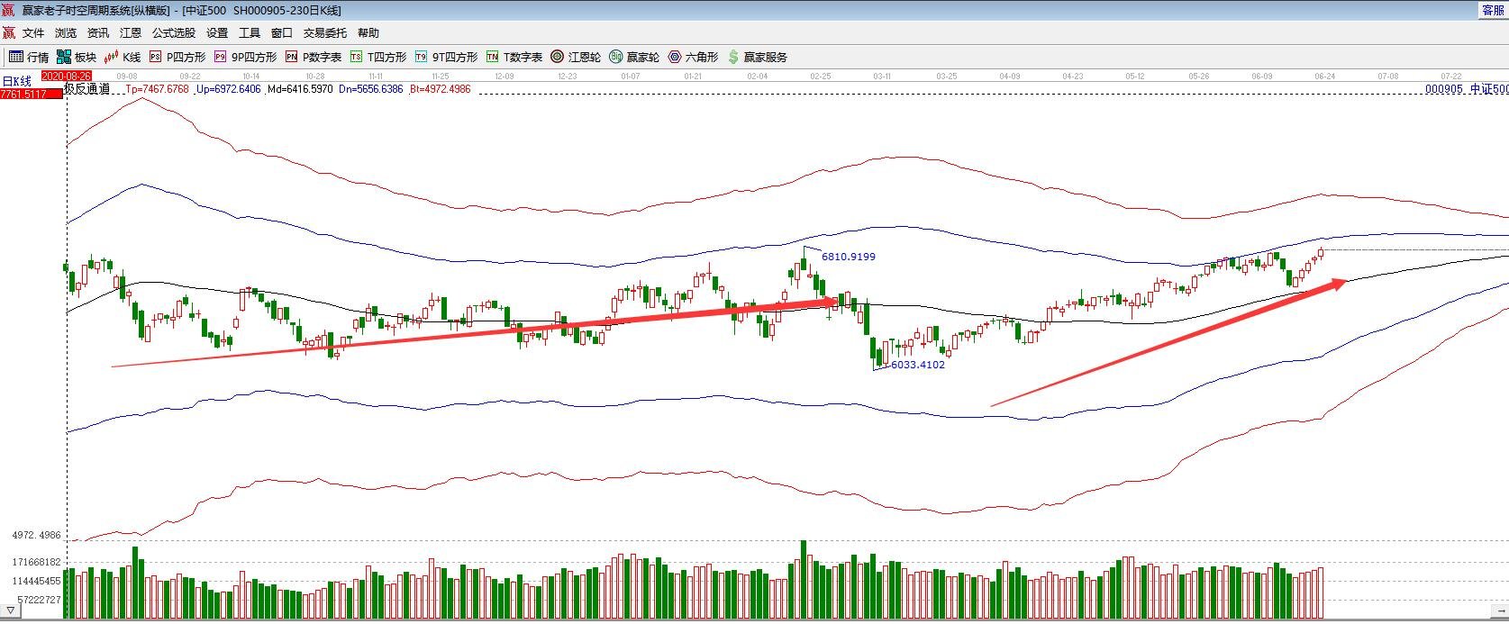The width and height of the screenshot is (1509, 624).
Task: Open the 帮助 menu
Action: point(368,32)
